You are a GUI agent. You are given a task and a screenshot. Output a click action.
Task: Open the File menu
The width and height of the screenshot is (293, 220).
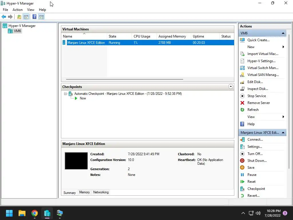(5, 10)
